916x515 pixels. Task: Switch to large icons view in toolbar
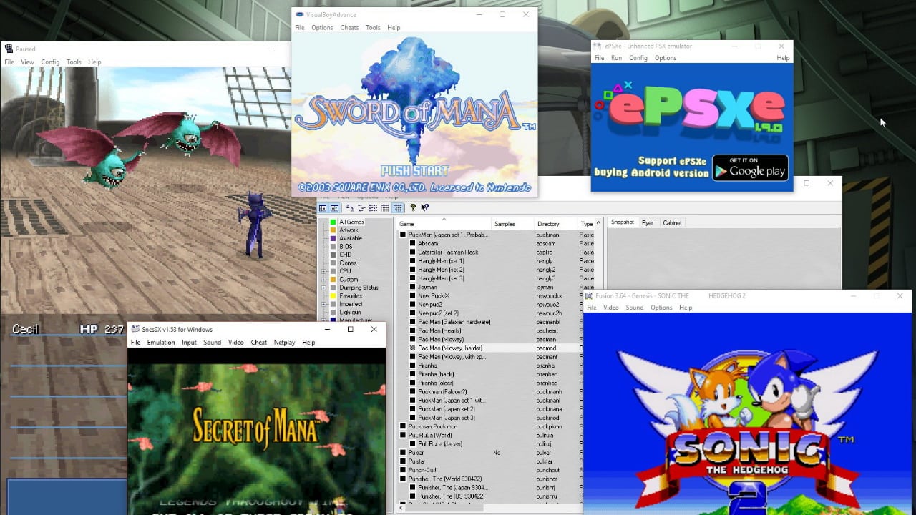click(x=350, y=208)
